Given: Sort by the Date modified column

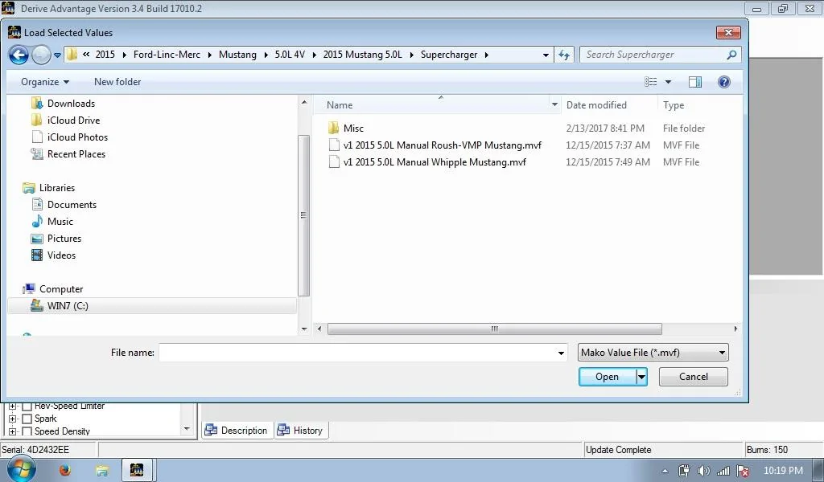Looking at the screenshot, I should coord(596,105).
